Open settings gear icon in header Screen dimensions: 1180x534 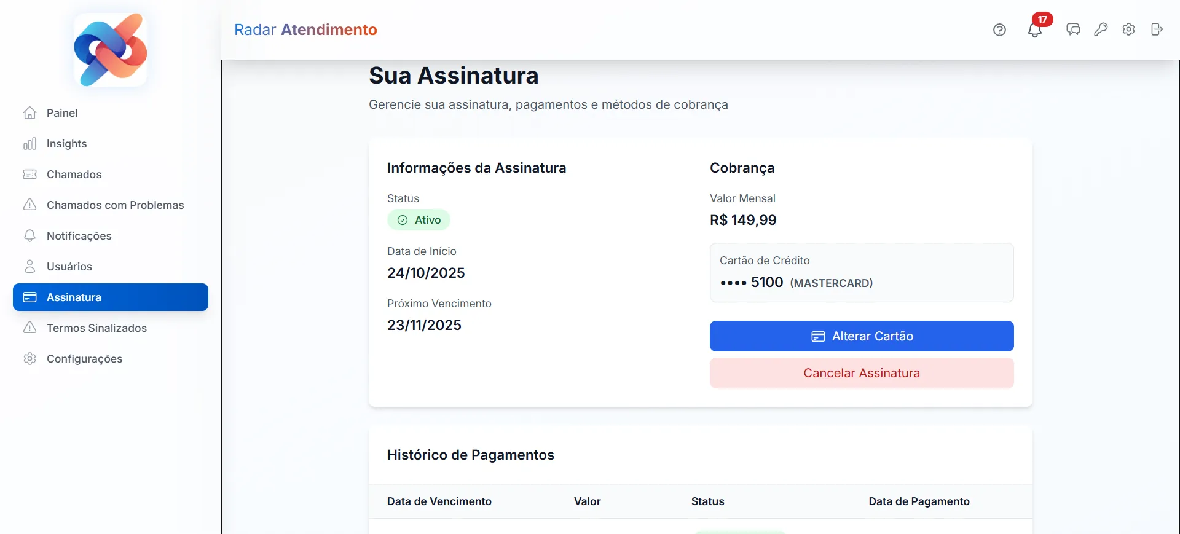pos(1128,29)
